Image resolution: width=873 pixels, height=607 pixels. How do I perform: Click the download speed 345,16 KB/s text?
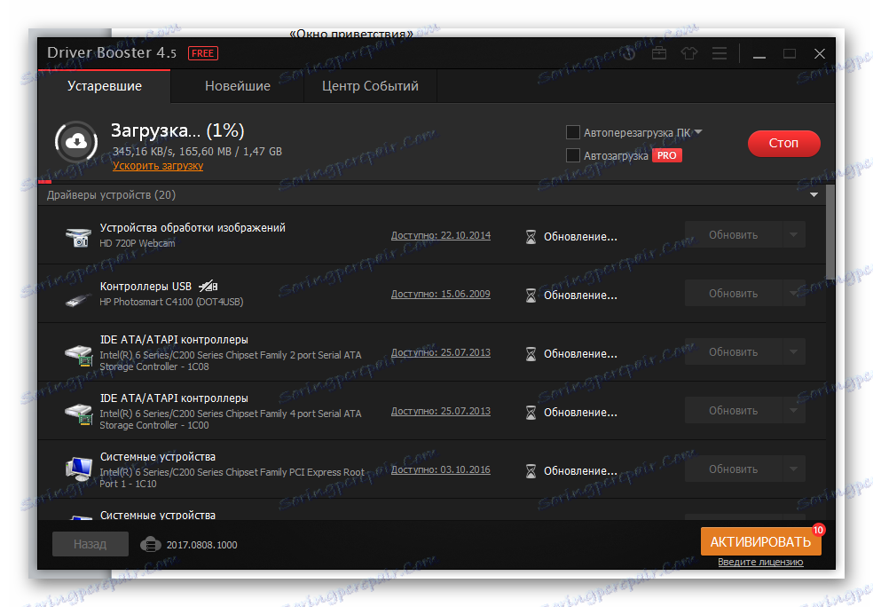(x=145, y=152)
